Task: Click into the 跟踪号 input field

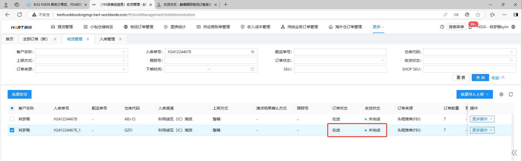Action: 211,60
